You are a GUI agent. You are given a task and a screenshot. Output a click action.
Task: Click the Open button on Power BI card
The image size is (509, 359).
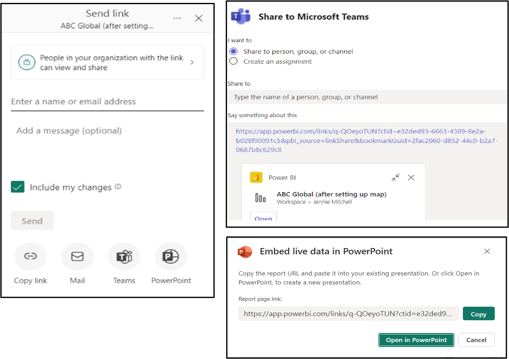click(263, 217)
